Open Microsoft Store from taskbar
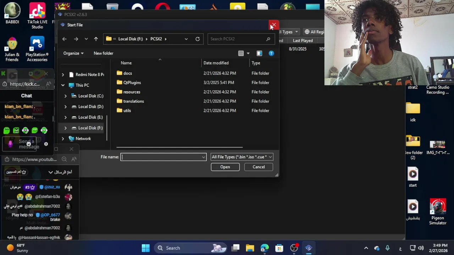 (279, 248)
